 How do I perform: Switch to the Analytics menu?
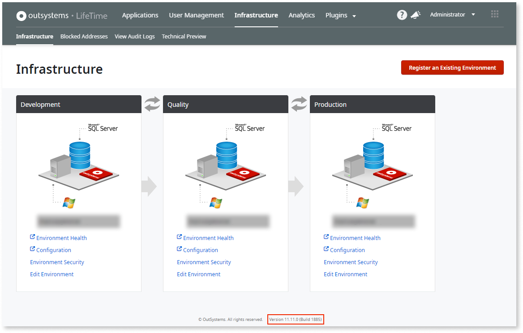coord(301,15)
